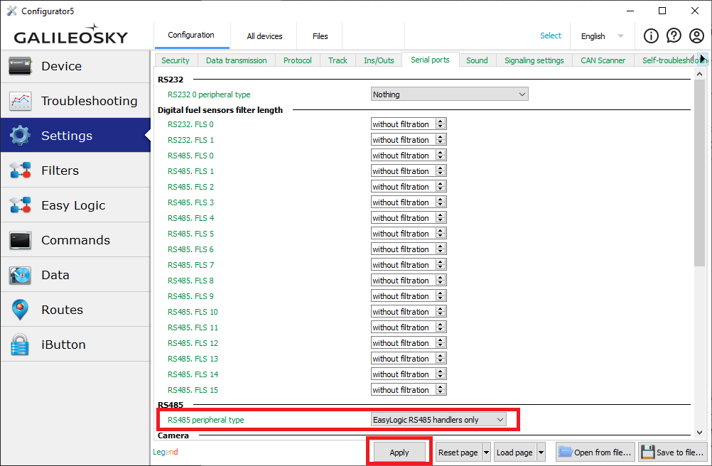The image size is (712, 466).
Task: Click the help question mark icon
Action: (x=674, y=36)
